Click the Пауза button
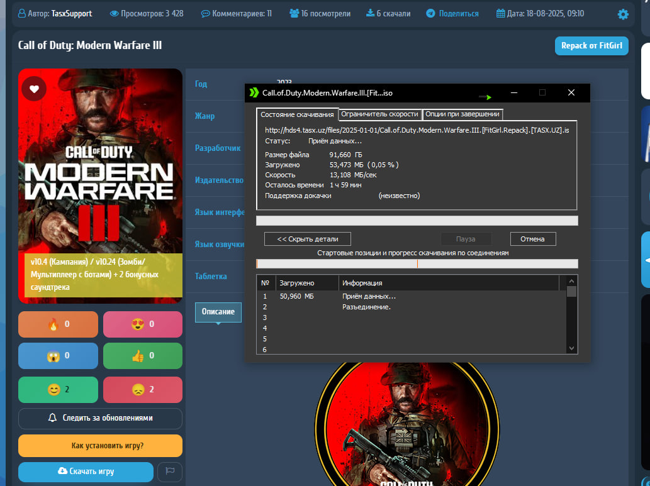This screenshot has height=486, width=650. tap(466, 239)
